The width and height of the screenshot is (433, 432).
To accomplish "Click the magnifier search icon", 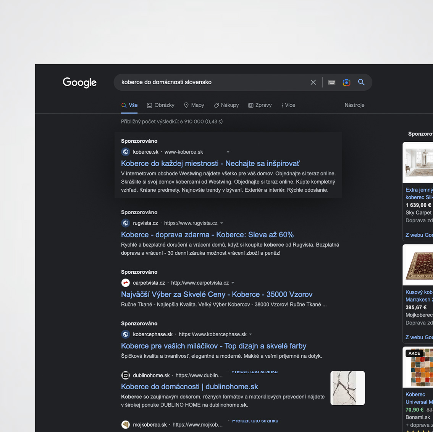I will (361, 82).
